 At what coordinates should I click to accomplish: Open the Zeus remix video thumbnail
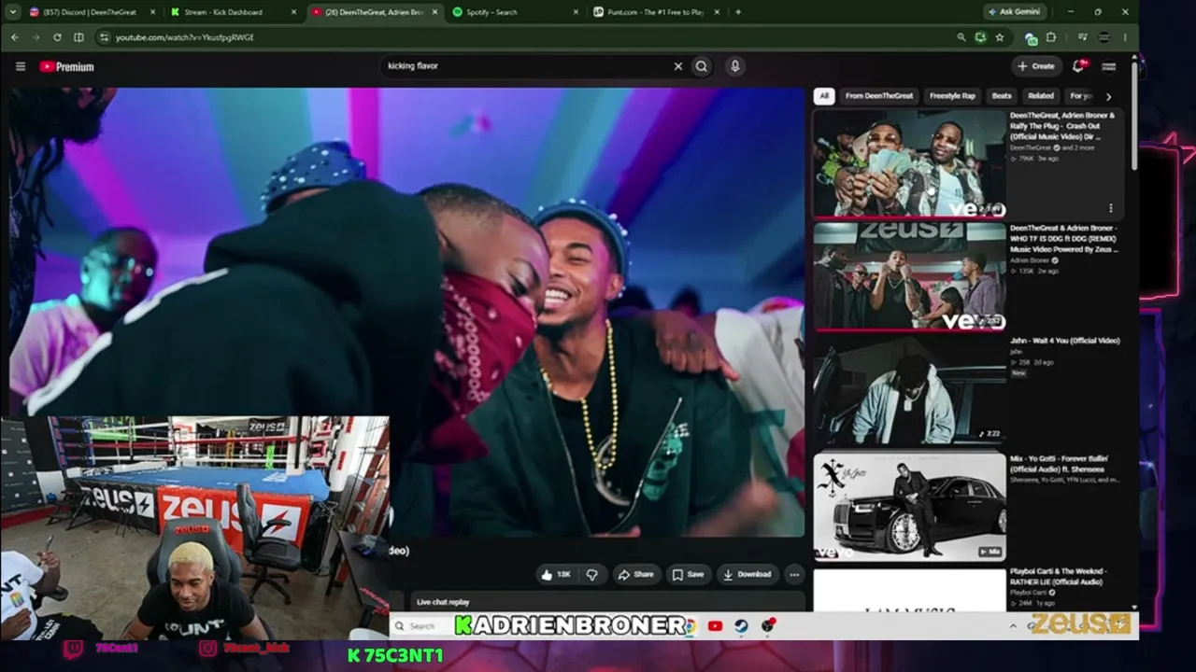[909, 276]
